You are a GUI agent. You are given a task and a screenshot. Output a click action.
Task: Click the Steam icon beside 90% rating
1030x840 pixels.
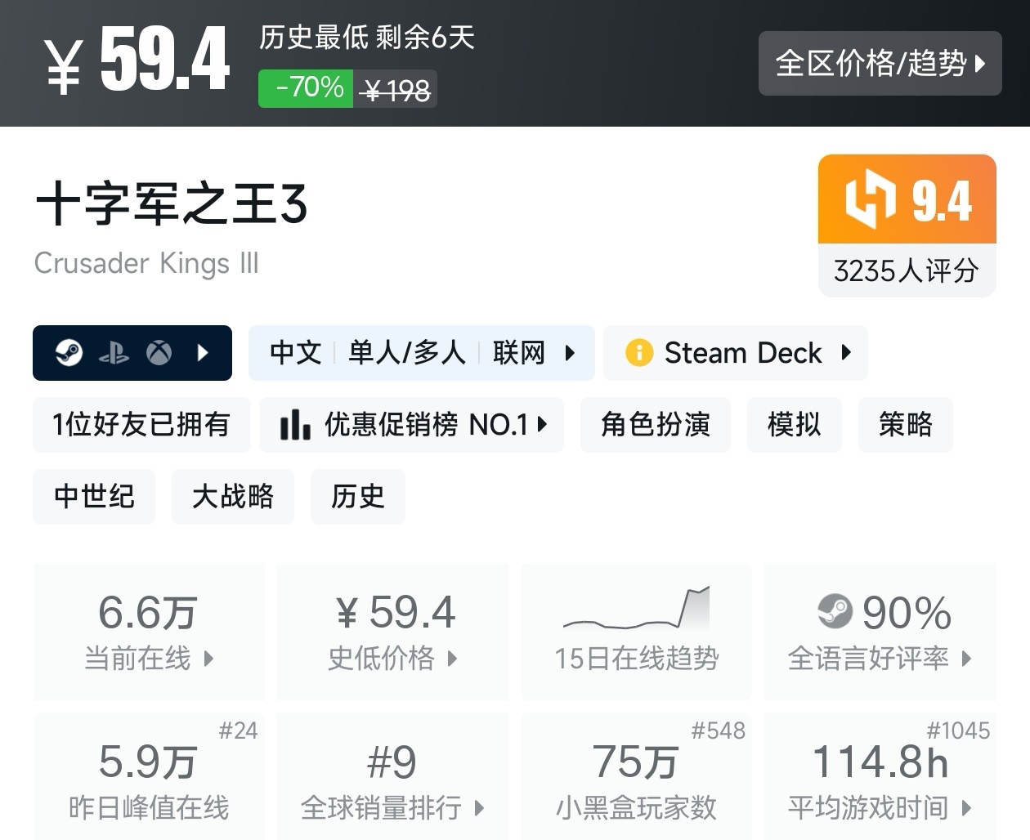coord(835,611)
